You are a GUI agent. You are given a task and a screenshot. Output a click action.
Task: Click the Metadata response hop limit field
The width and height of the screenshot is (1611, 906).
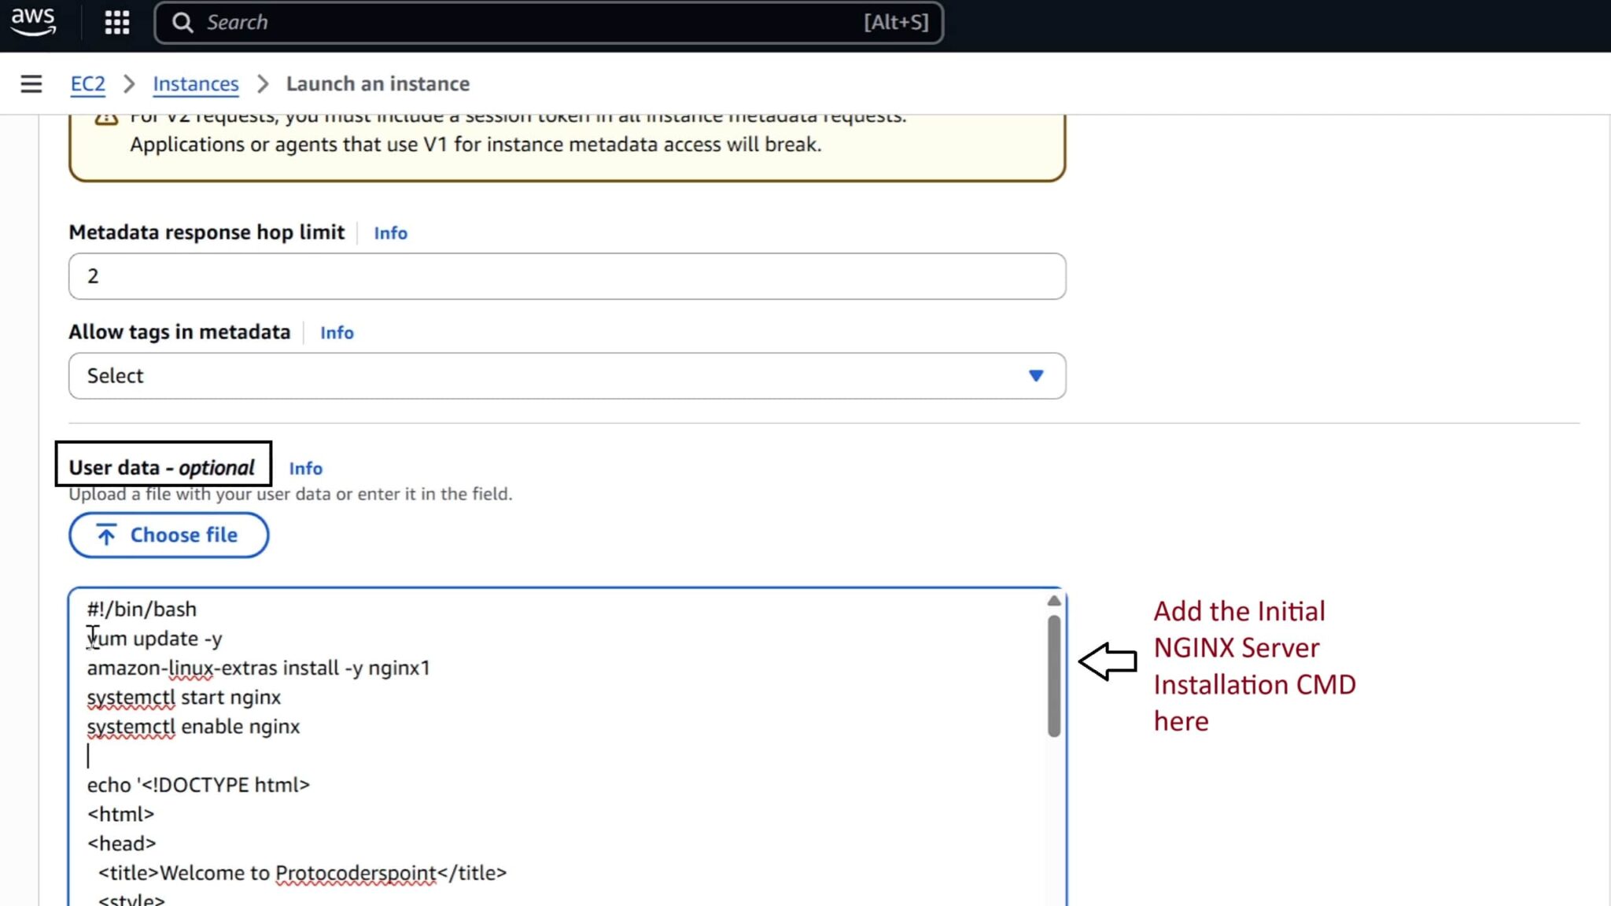[566, 276]
